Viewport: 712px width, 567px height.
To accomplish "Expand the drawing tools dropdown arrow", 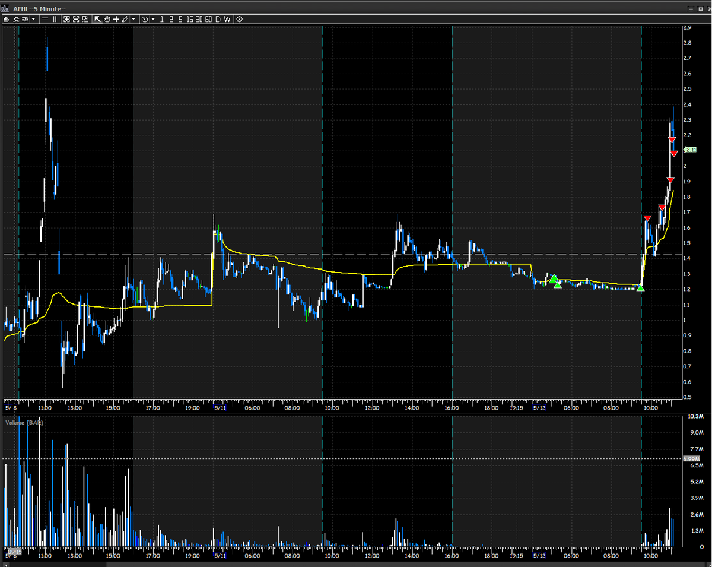I will coord(133,19).
